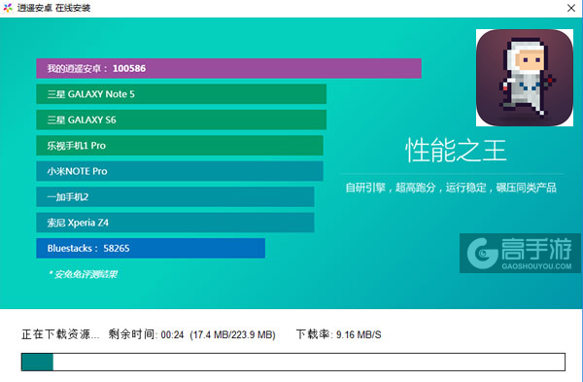Click the 自研引擎 description line

click(451, 188)
